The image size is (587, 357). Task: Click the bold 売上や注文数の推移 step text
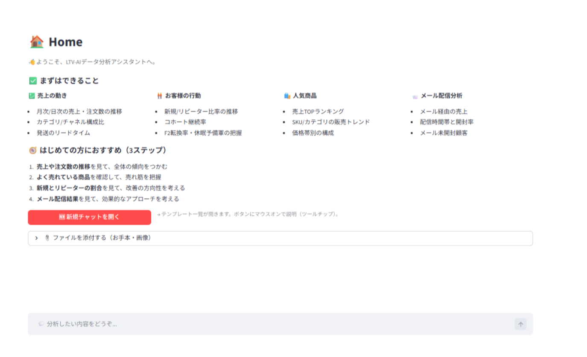coord(64,167)
